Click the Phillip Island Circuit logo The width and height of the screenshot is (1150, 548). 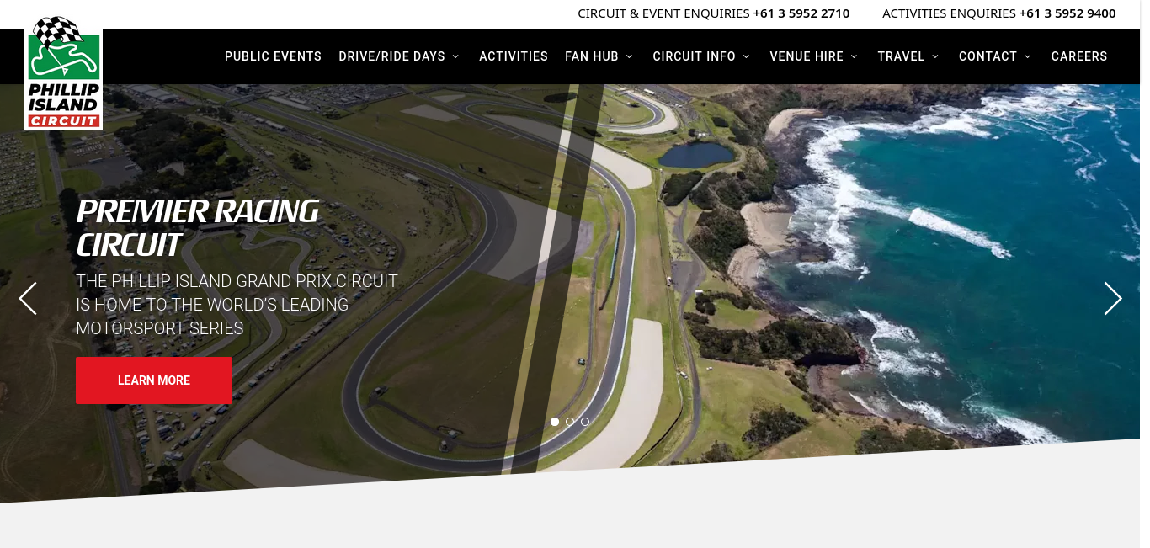click(63, 72)
